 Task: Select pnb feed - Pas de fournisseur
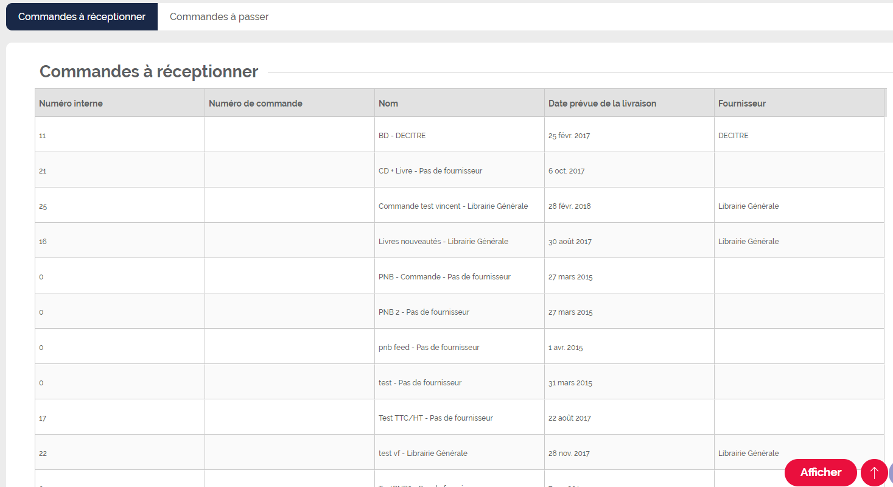(460, 346)
